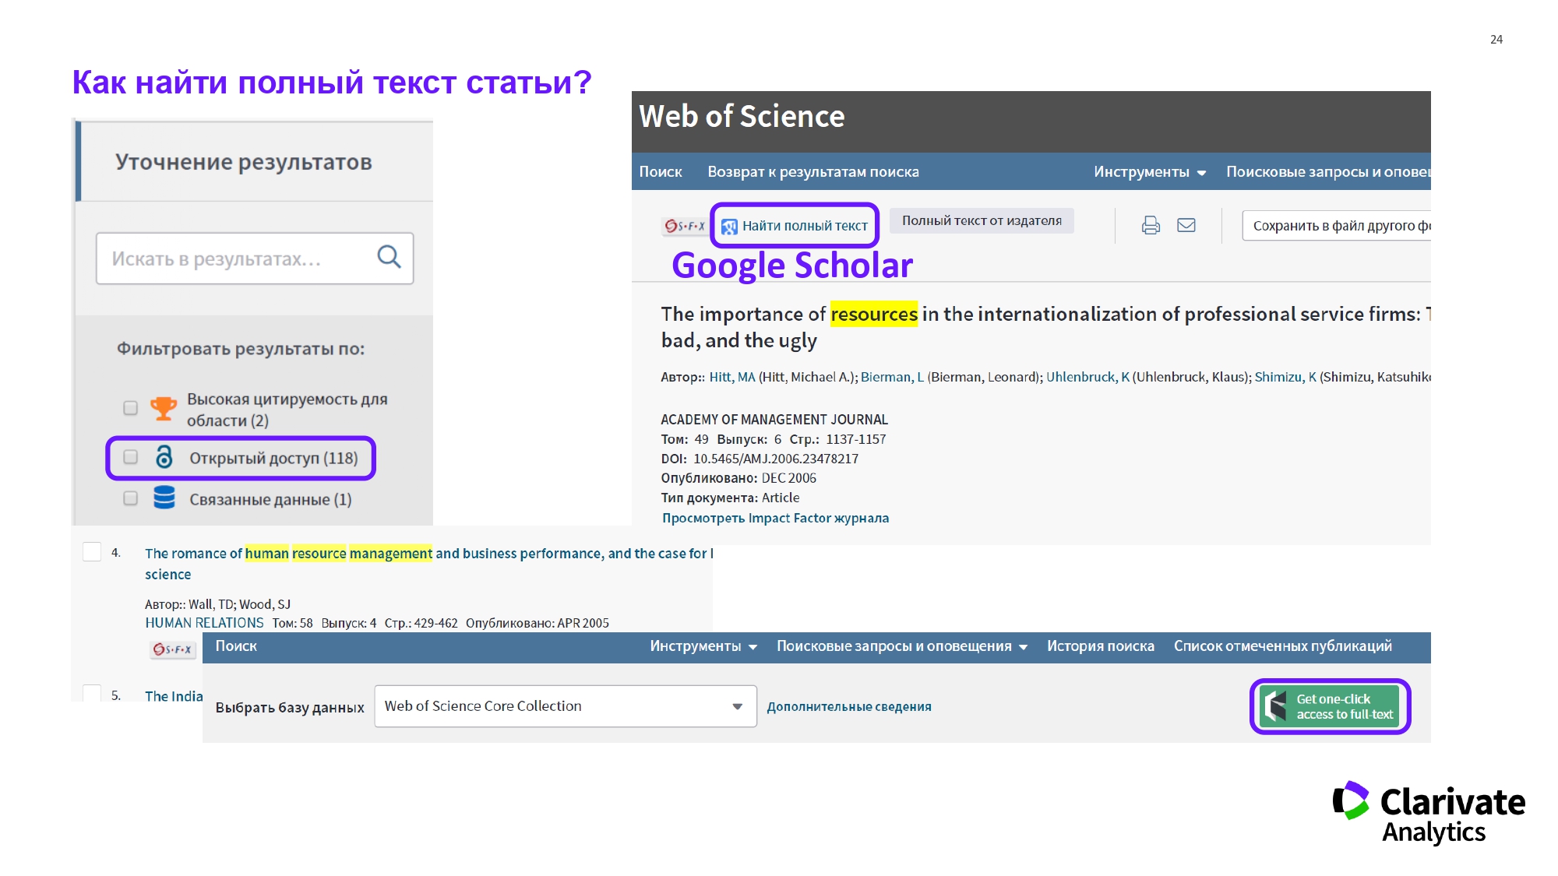Open Поисковые запросы и оповещения in the top bar

(x=1328, y=172)
